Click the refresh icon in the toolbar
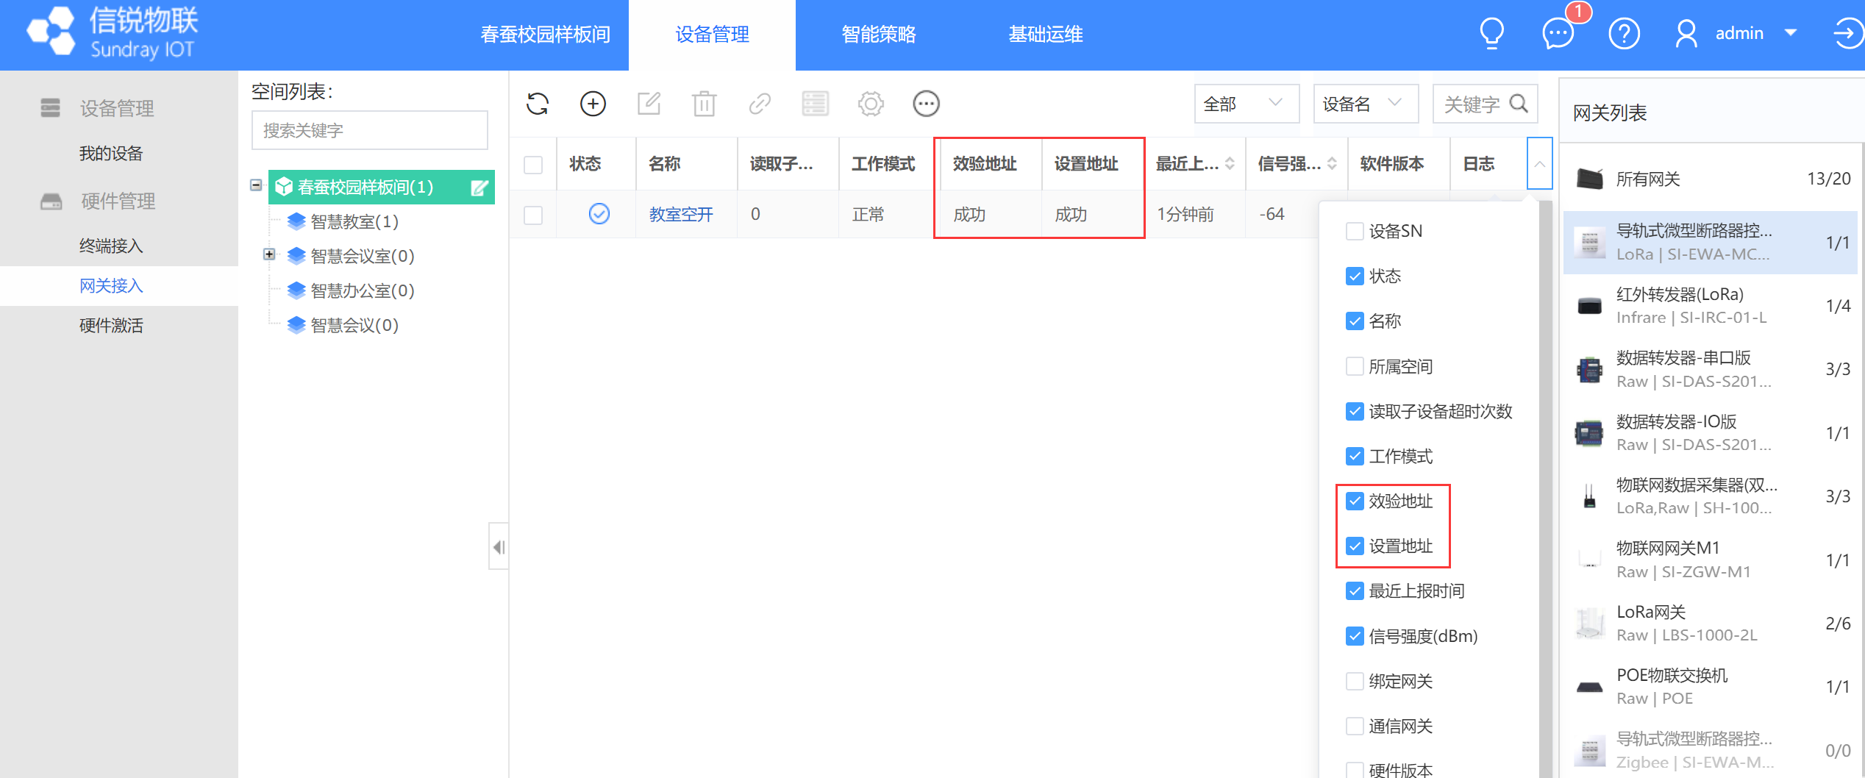Image resolution: width=1865 pixels, height=778 pixels. tap(538, 104)
